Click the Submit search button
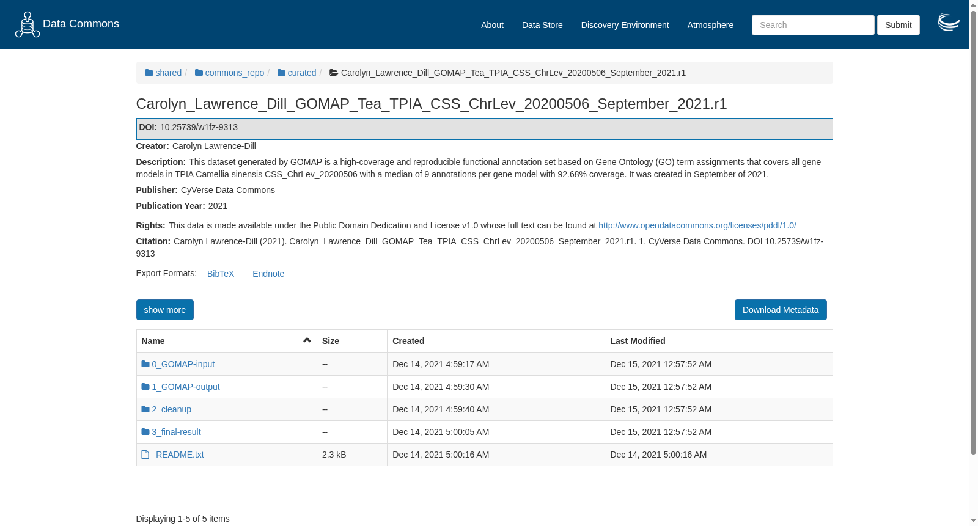Screen dimensions: 978x526 coord(898,25)
